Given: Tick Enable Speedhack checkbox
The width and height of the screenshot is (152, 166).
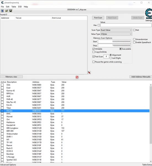Looking at the screenshot, I should 134,42.
